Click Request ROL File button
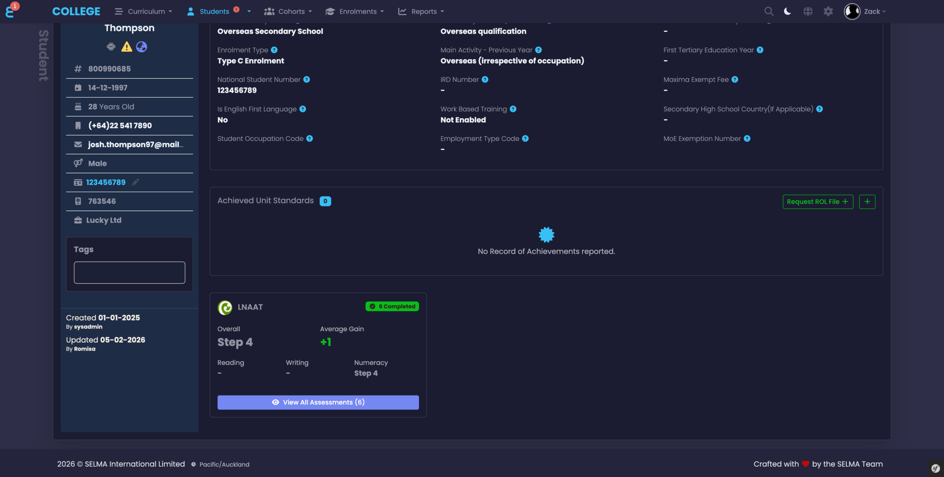 pyautogui.click(x=818, y=202)
